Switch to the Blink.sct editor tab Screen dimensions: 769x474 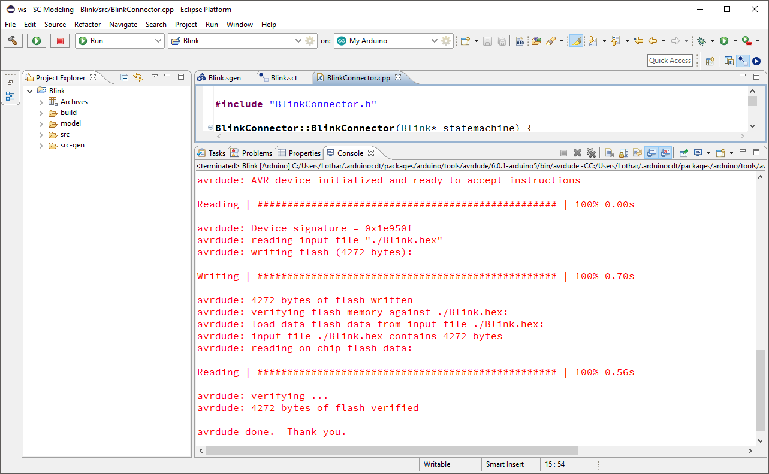point(284,78)
